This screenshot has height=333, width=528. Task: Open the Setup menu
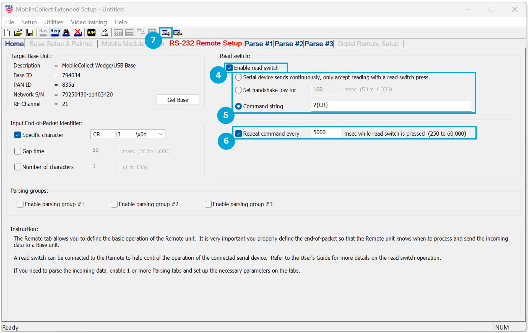pos(29,22)
